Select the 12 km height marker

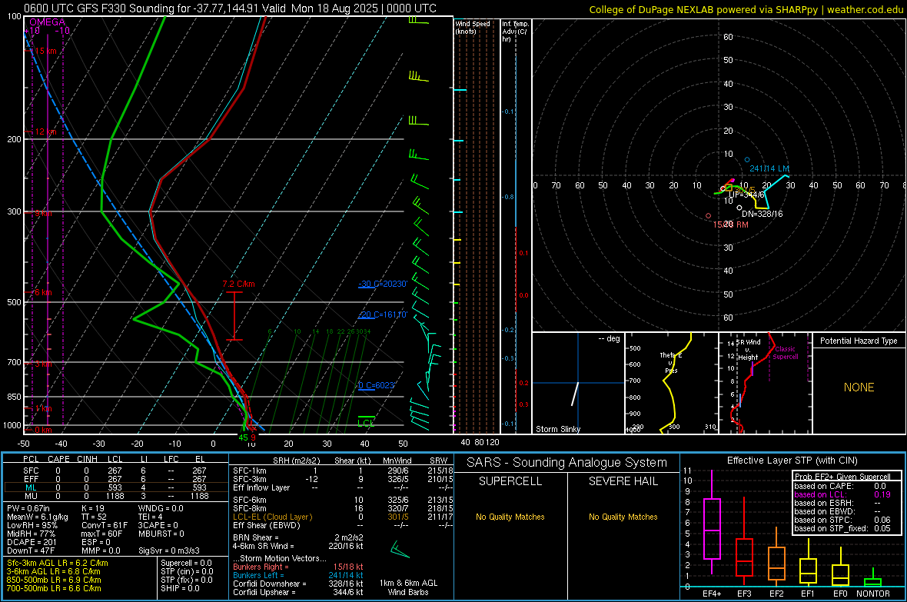tap(45, 132)
